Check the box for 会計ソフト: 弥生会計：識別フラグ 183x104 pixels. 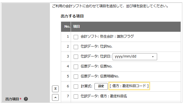coord(76,37)
